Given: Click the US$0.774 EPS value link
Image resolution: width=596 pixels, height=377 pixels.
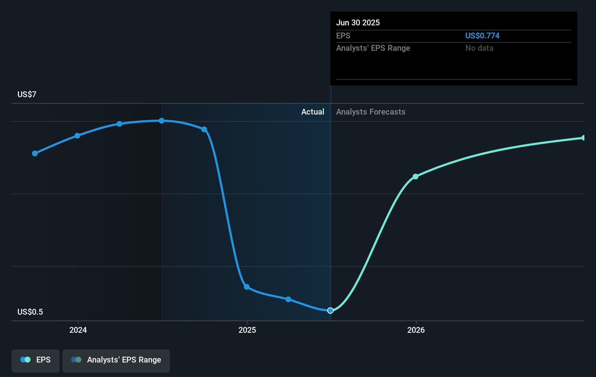Looking at the screenshot, I should 483,36.
